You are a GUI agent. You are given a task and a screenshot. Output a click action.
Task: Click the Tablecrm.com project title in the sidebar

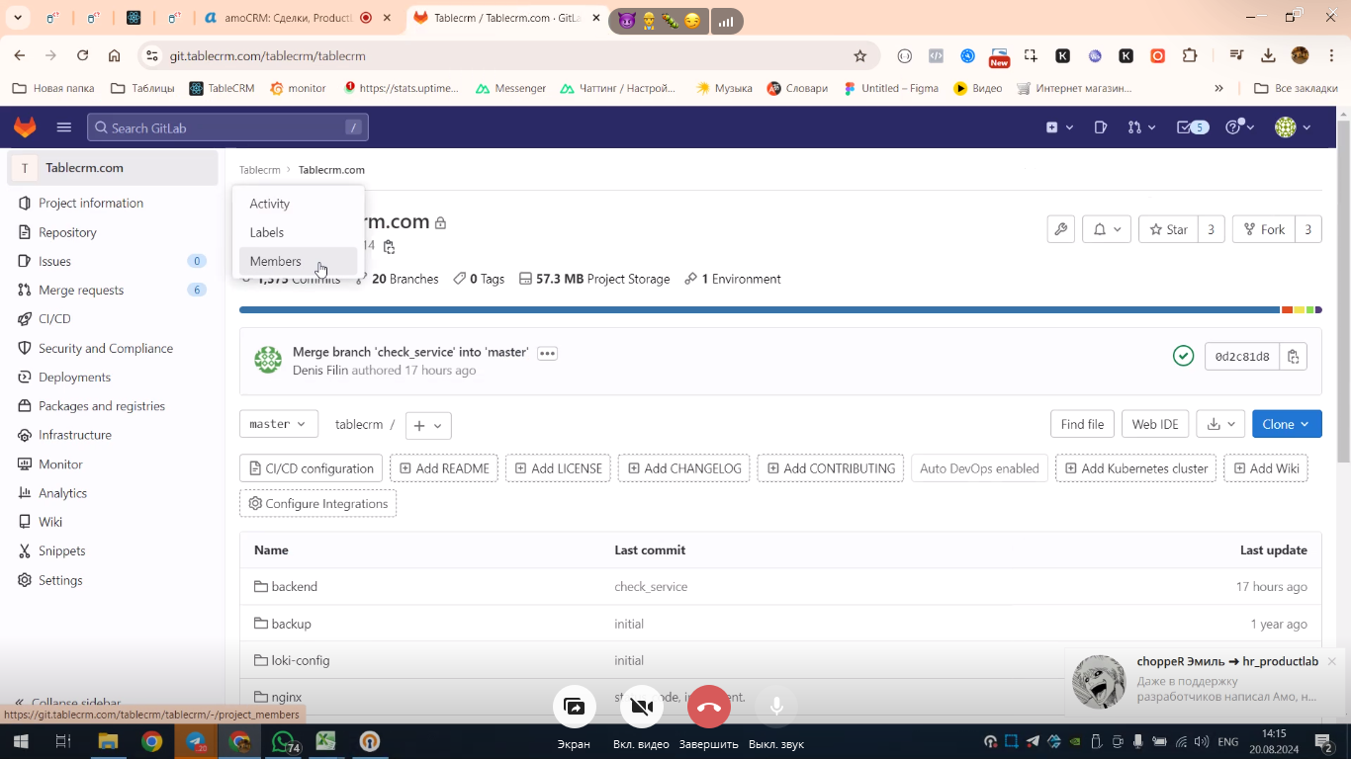coord(113,168)
